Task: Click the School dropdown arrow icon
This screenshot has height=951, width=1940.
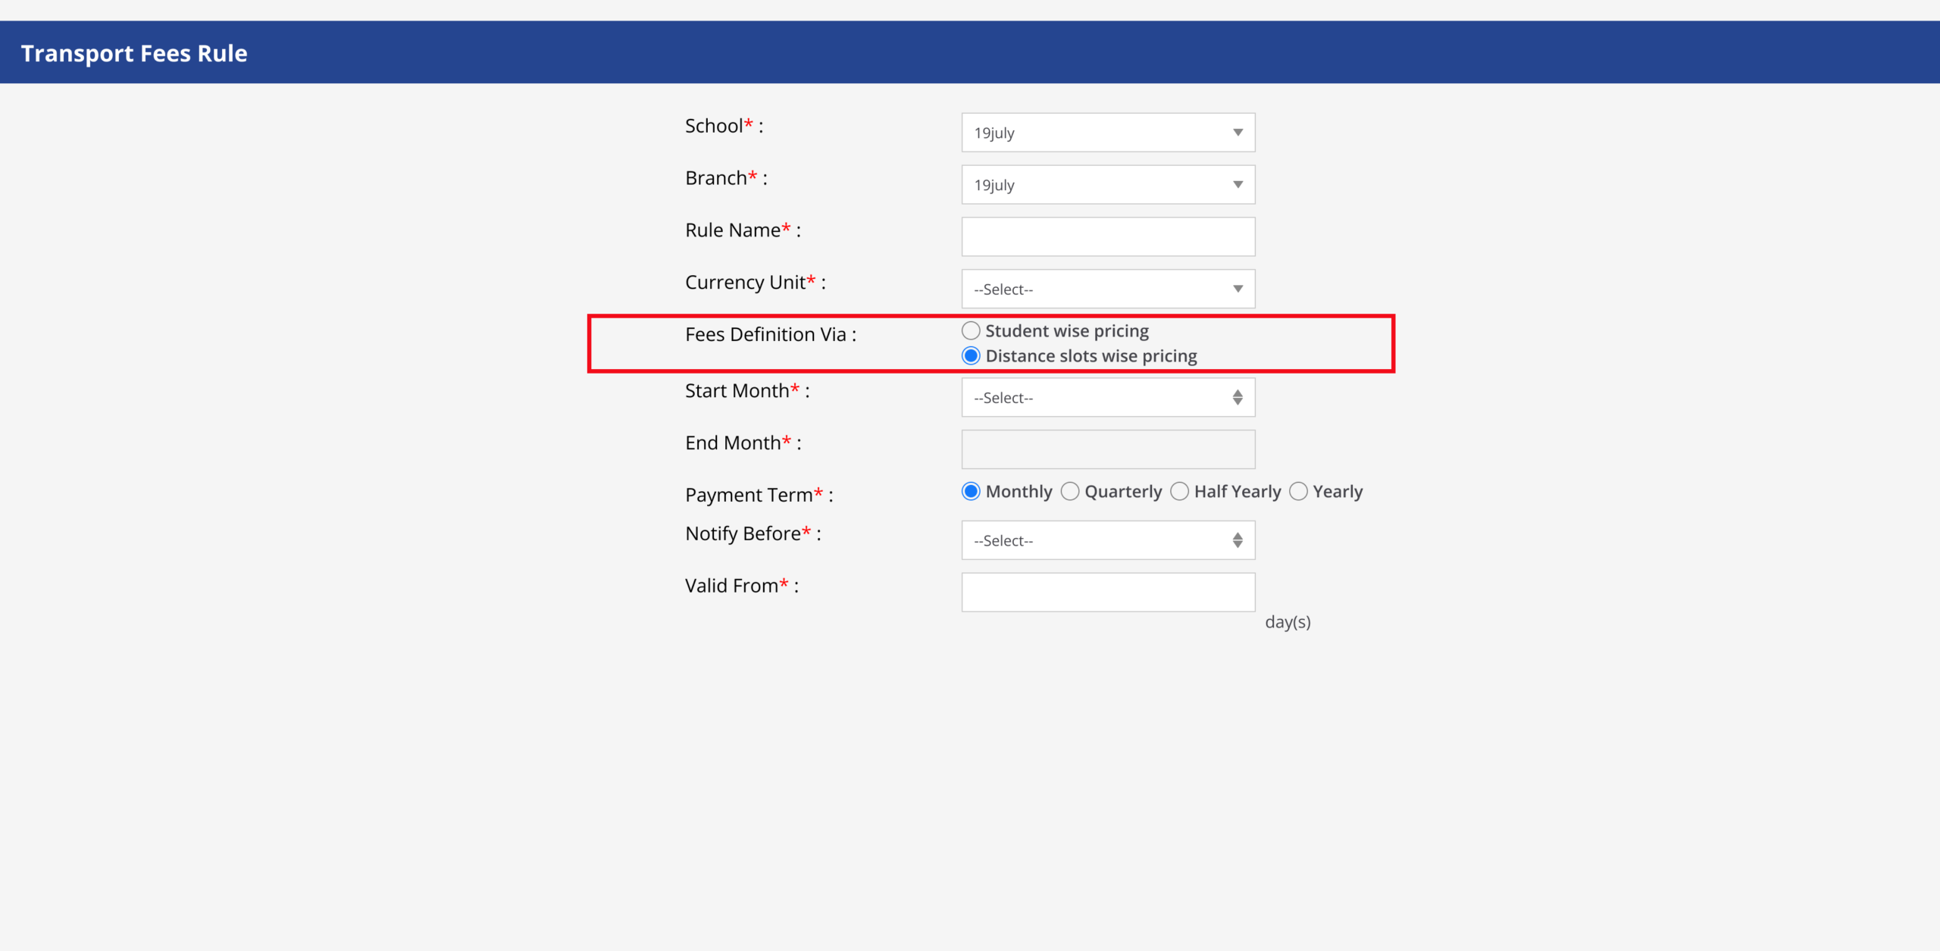Action: click(x=1238, y=133)
